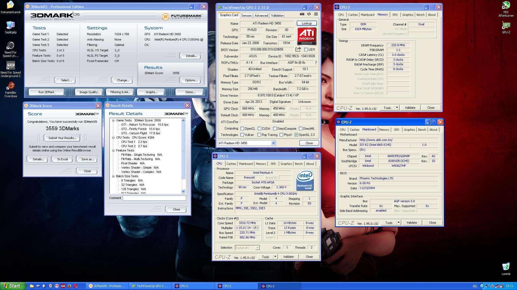Open the GPU-Z screenshot camera icon
517x290 pixels.
302,14
